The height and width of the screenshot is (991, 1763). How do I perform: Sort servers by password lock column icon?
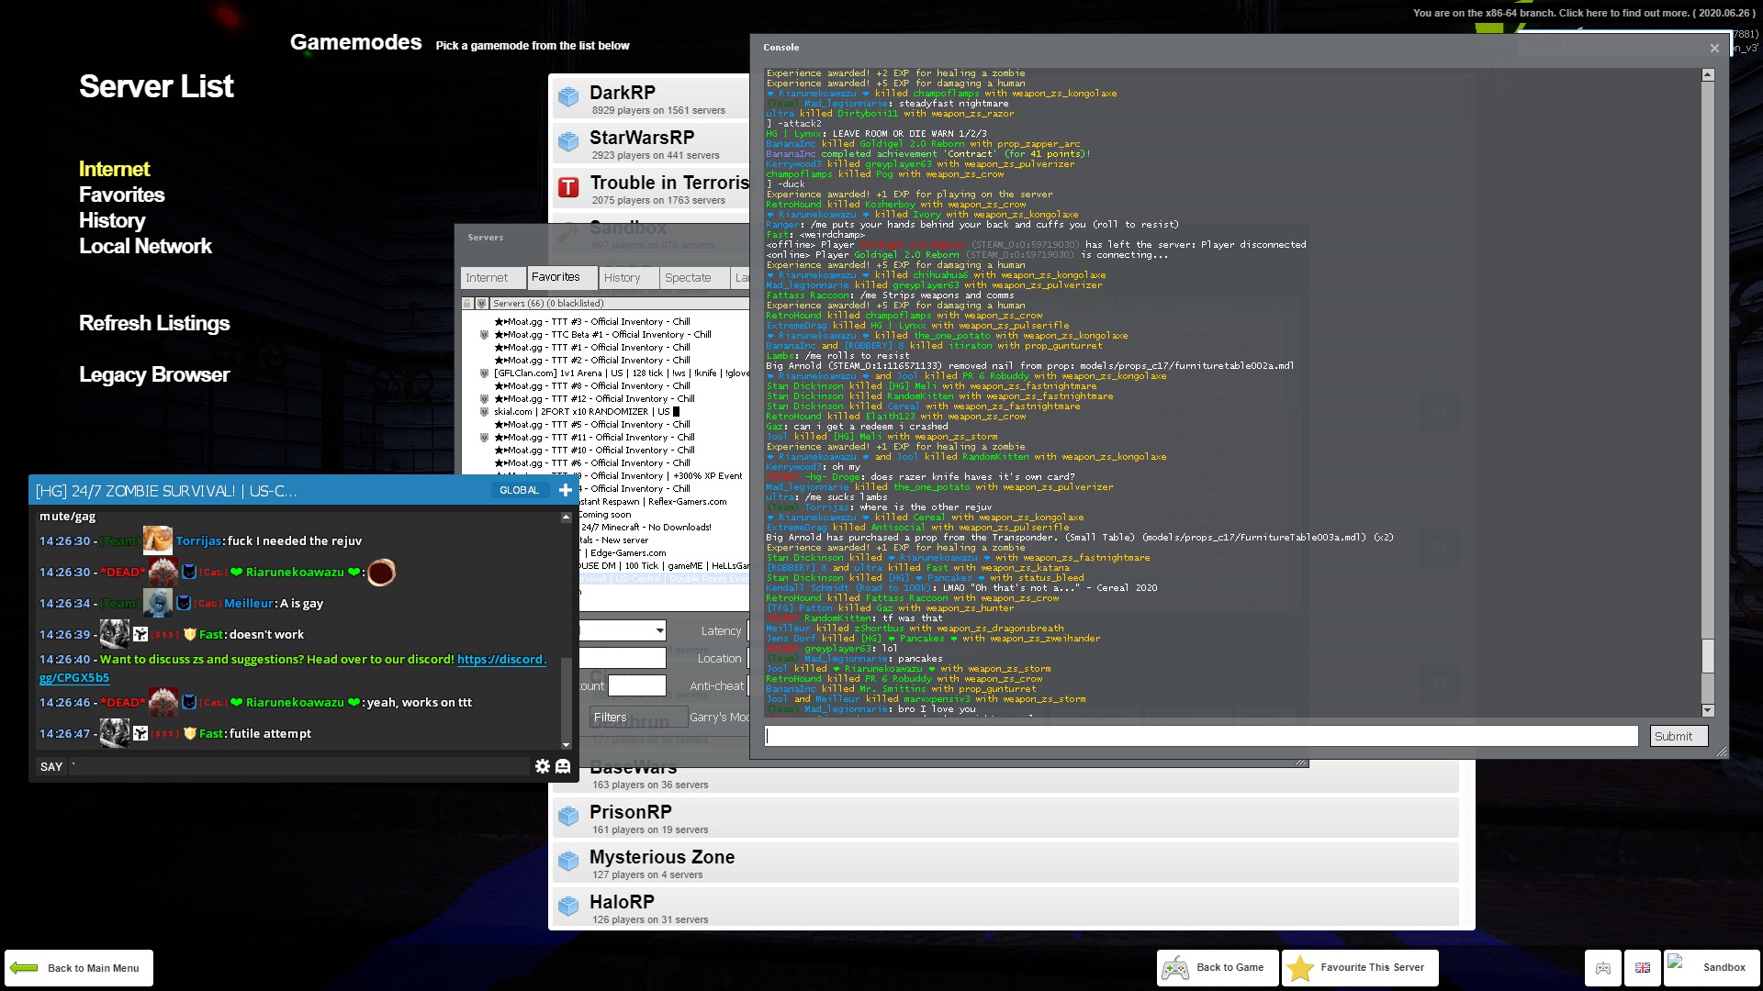coord(467,304)
